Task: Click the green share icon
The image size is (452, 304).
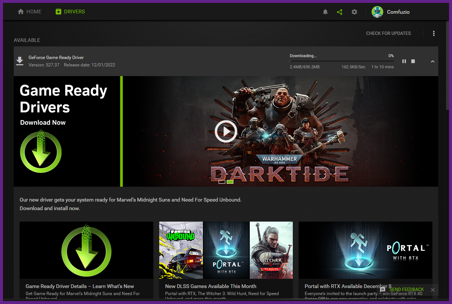Action: (x=340, y=12)
